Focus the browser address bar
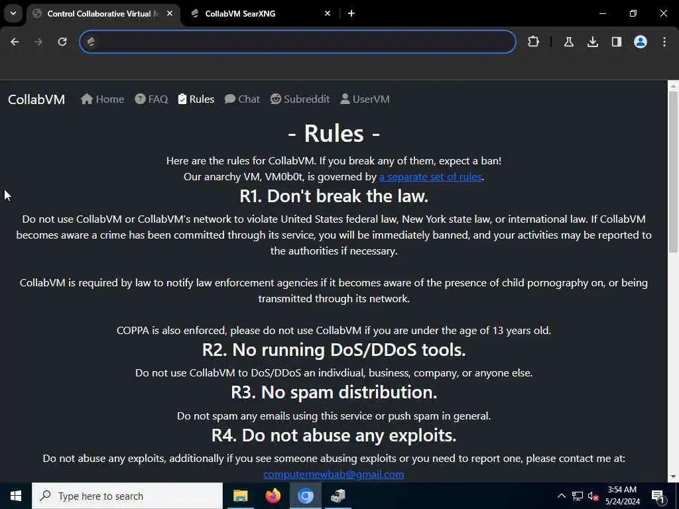 pos(298,42)
